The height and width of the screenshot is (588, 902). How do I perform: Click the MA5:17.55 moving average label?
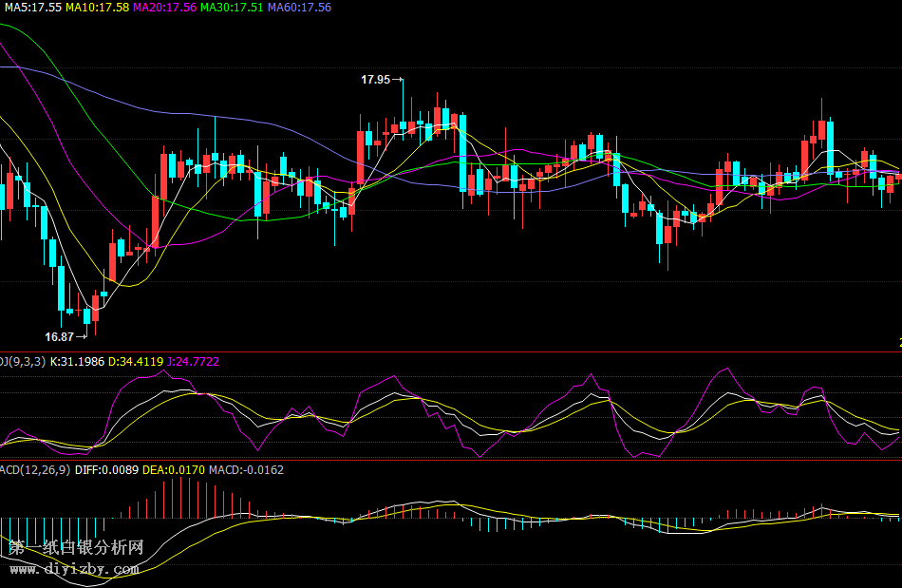coord(31,8)
